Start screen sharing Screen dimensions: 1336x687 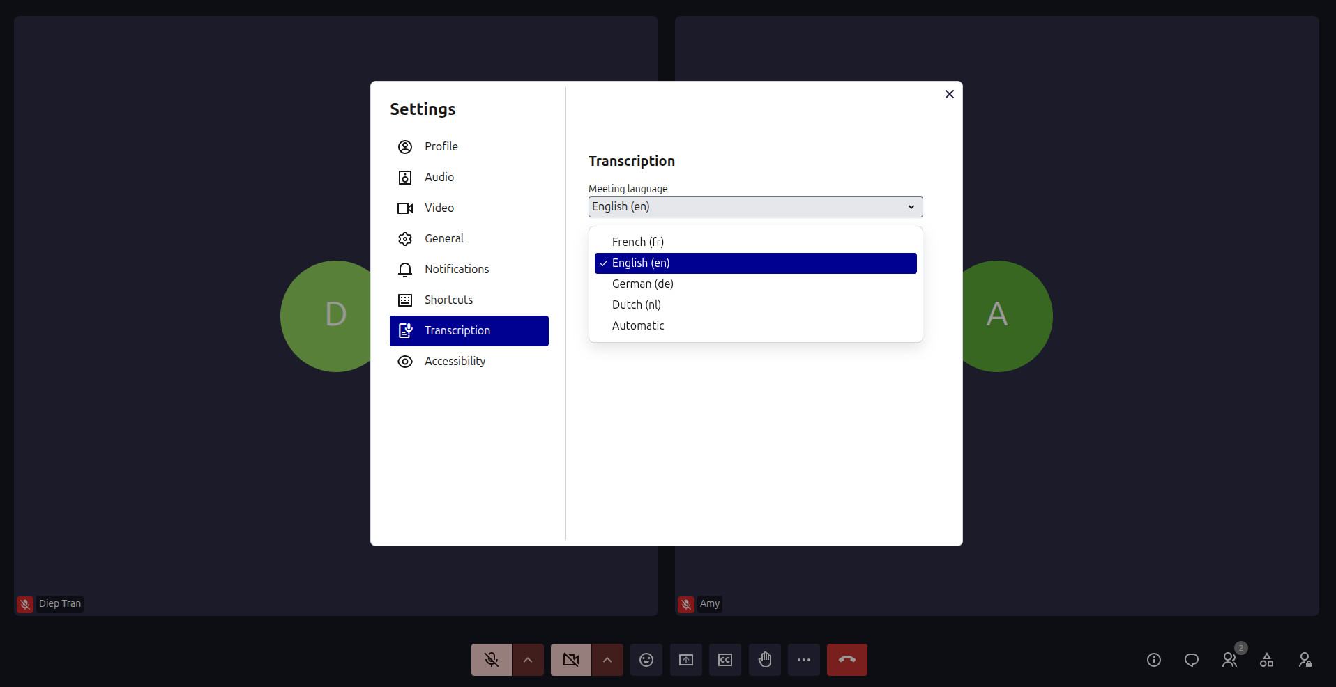click(686, 660)
